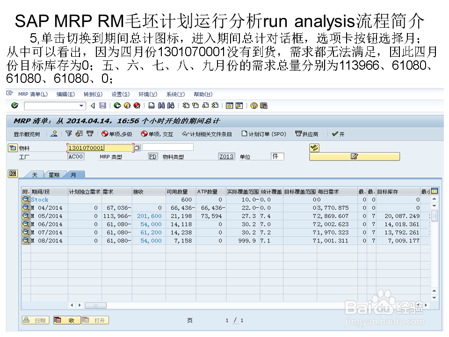Open the 帮助 menu

click(203, 94)
